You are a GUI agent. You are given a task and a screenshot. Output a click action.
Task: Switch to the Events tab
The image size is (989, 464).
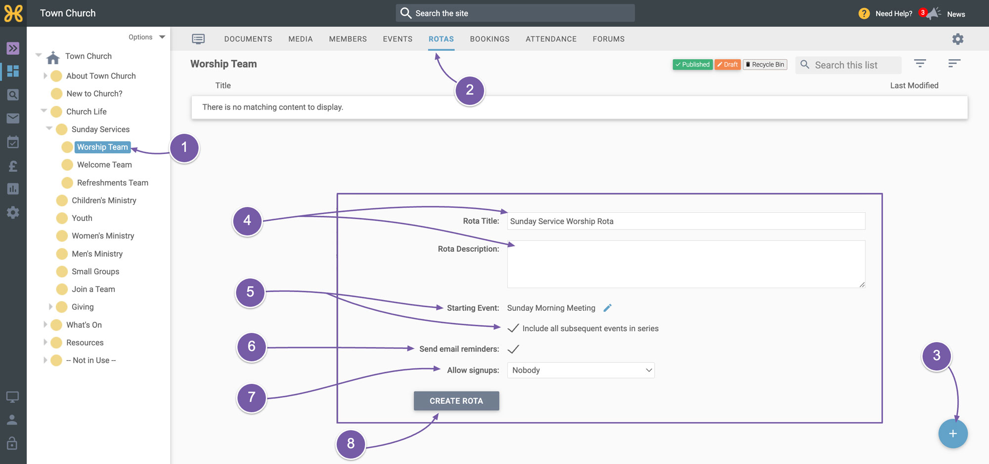point(398,39)
